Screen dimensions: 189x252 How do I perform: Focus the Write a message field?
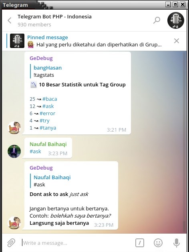point(77,243)
